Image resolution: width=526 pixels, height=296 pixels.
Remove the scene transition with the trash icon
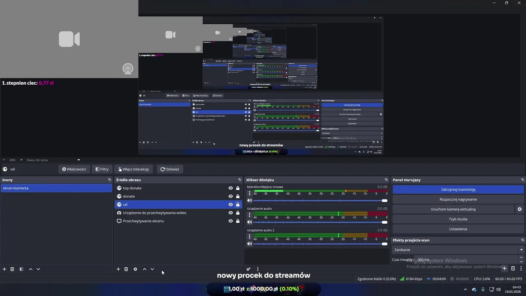(513, 268)
